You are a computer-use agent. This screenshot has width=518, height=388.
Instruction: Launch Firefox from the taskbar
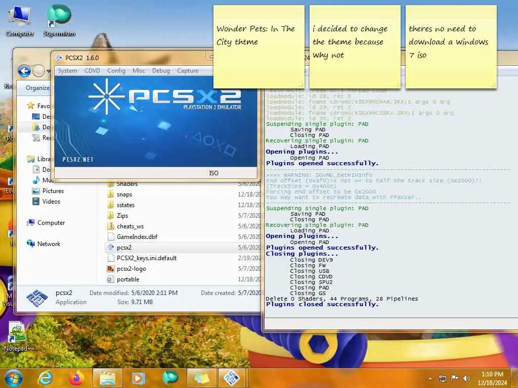76,378
